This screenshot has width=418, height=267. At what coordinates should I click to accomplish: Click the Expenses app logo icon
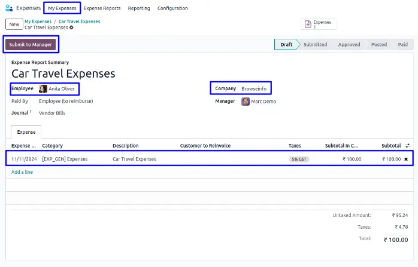pos(8,8)
